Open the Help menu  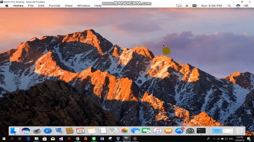tap(98, 6)
